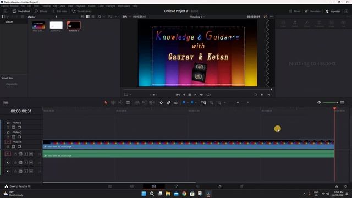Switch to the Fairlight page tab
Image resolution: width=352 pixels, height=198 pixels.
point(220,186)
